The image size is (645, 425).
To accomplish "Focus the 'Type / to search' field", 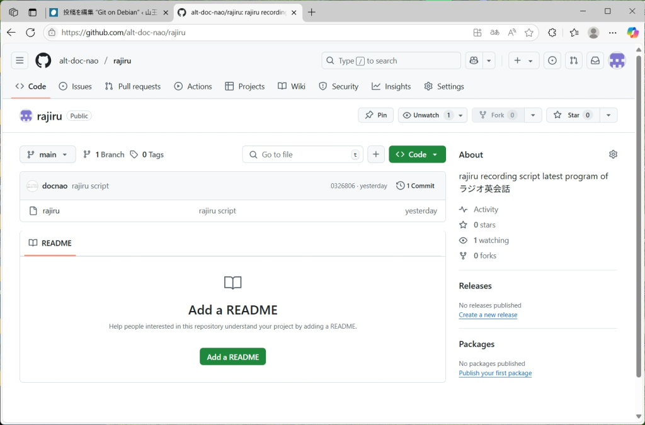I will coord(391,60).
